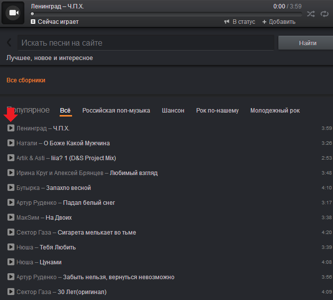
Task: Play Ленинград – Ч.П.Х. track
Action: pyautogui.click(x=11, y=128)
